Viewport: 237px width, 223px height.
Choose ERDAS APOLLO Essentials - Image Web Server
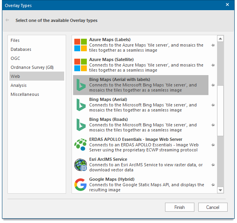[x=136, y=139]
